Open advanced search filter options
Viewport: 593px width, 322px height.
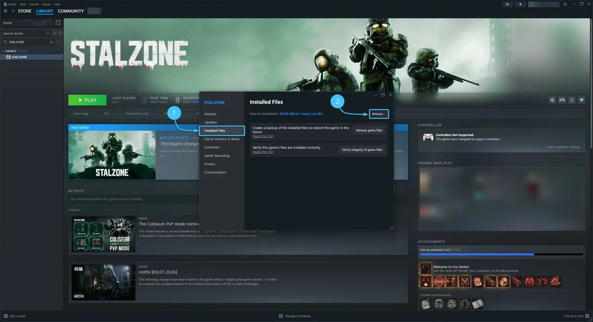(x=58, y=42)
